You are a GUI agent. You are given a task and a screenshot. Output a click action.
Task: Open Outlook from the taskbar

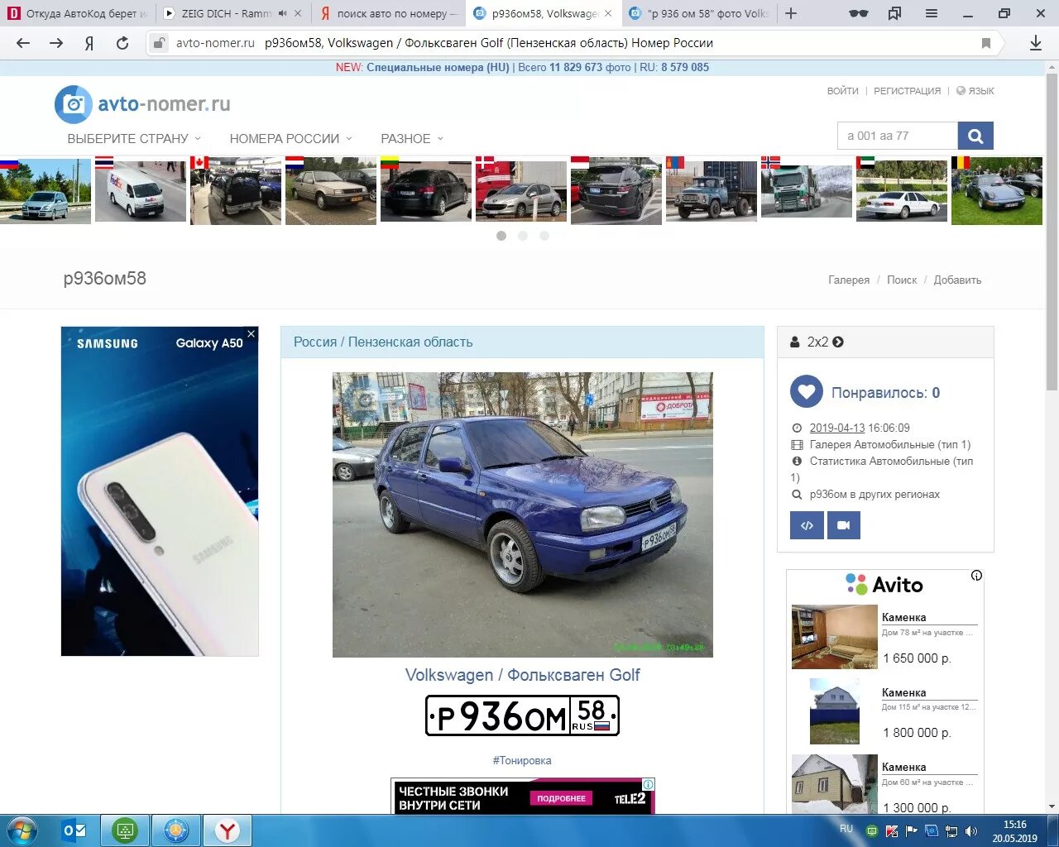point(74,830)
